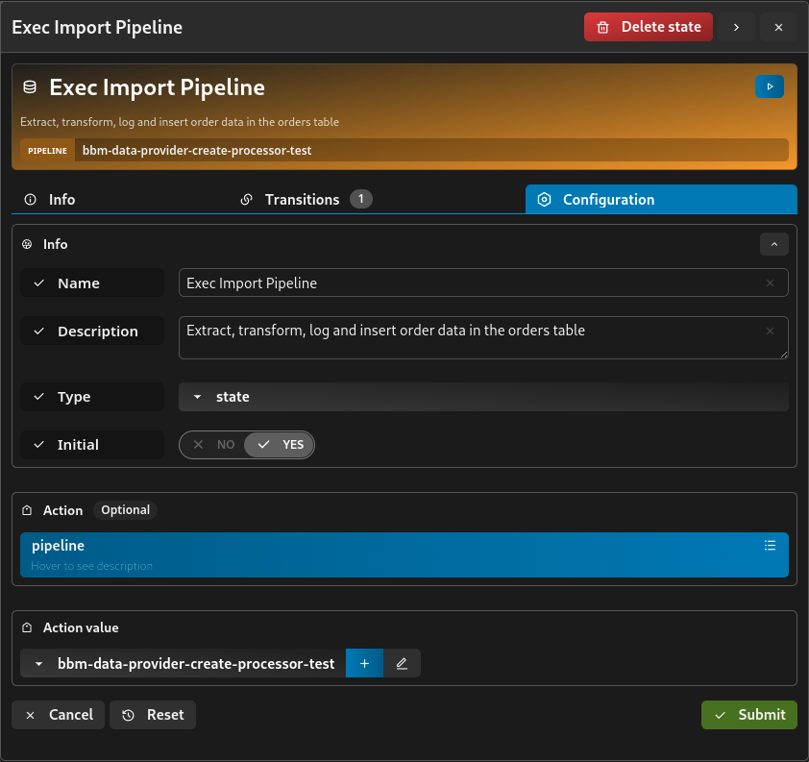Set Initial to NO

[x=213, y=445]
